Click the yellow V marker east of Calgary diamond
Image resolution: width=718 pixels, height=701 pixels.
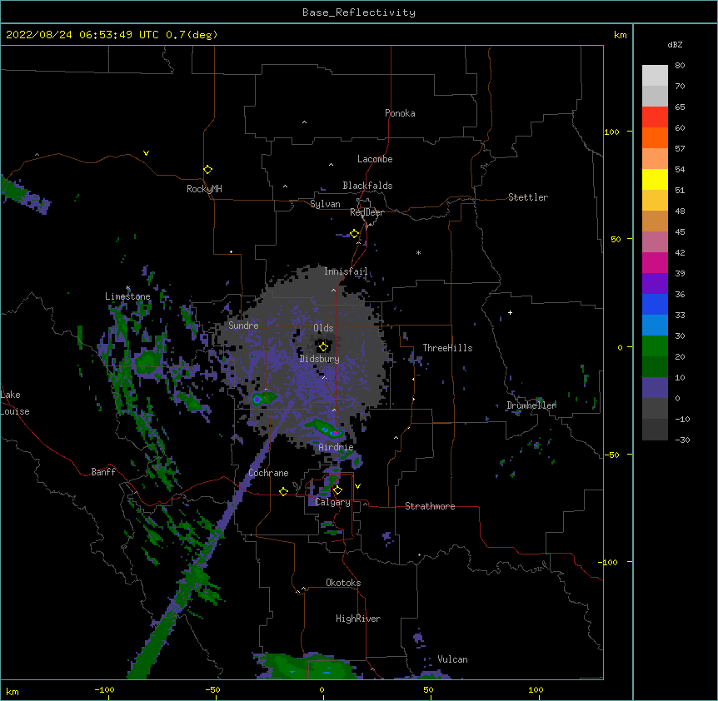(357, 486)
